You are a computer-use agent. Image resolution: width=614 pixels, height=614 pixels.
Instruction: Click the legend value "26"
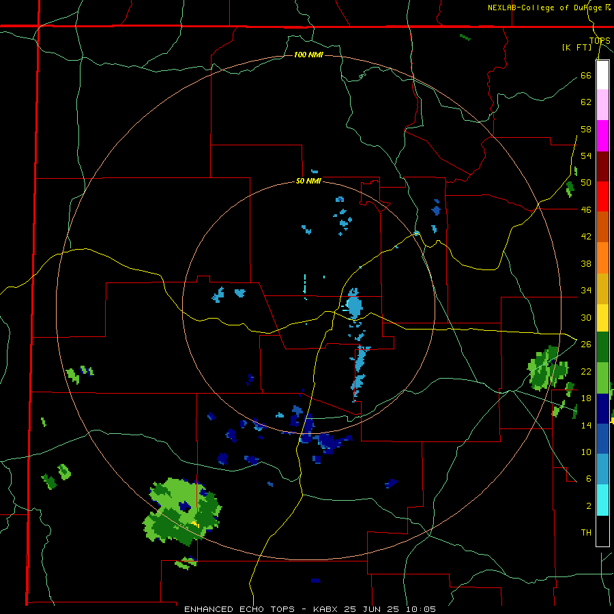pyautogui.click(x=586, y=345)
